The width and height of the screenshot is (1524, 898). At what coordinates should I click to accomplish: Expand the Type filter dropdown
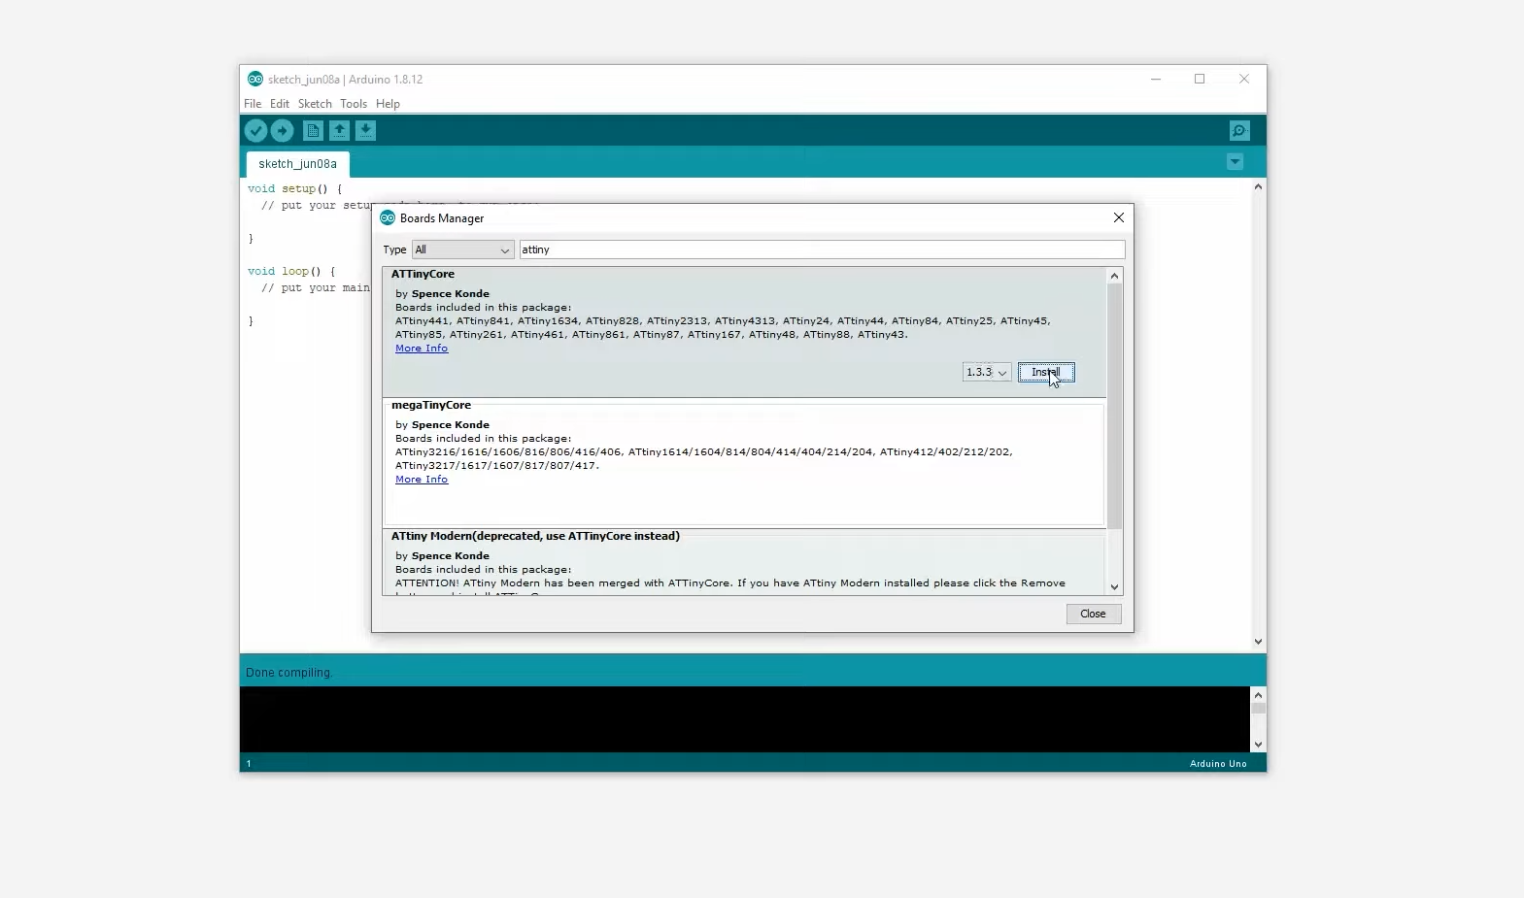point(462,249)
